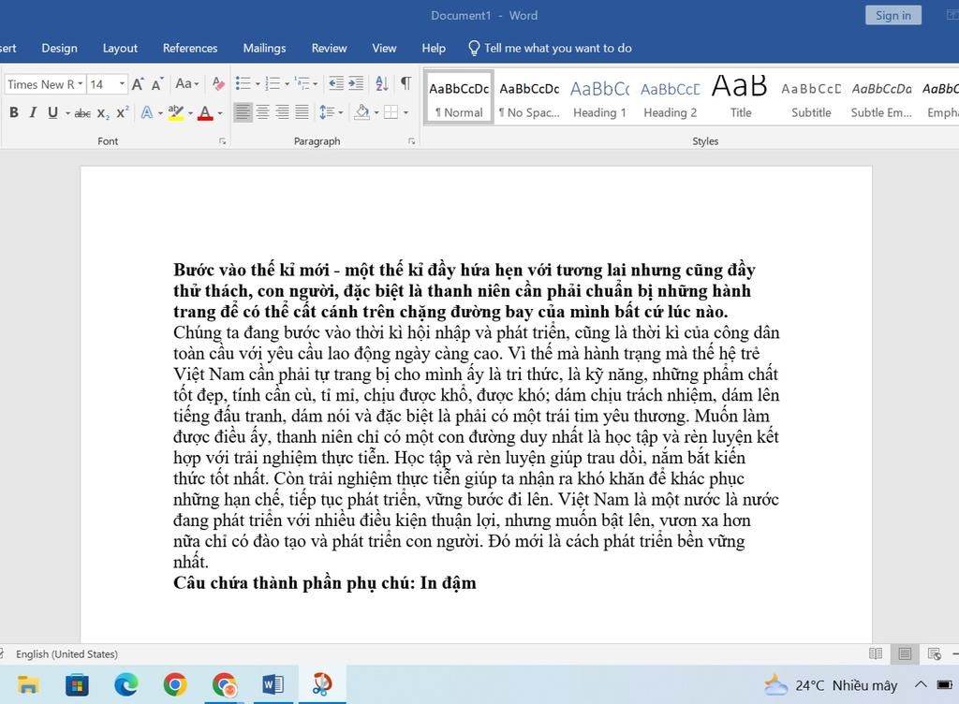The height and width of the screenshot is (704, 959).
Task: Open Change Case Aa dropdown
Action: tap(187, 83)
